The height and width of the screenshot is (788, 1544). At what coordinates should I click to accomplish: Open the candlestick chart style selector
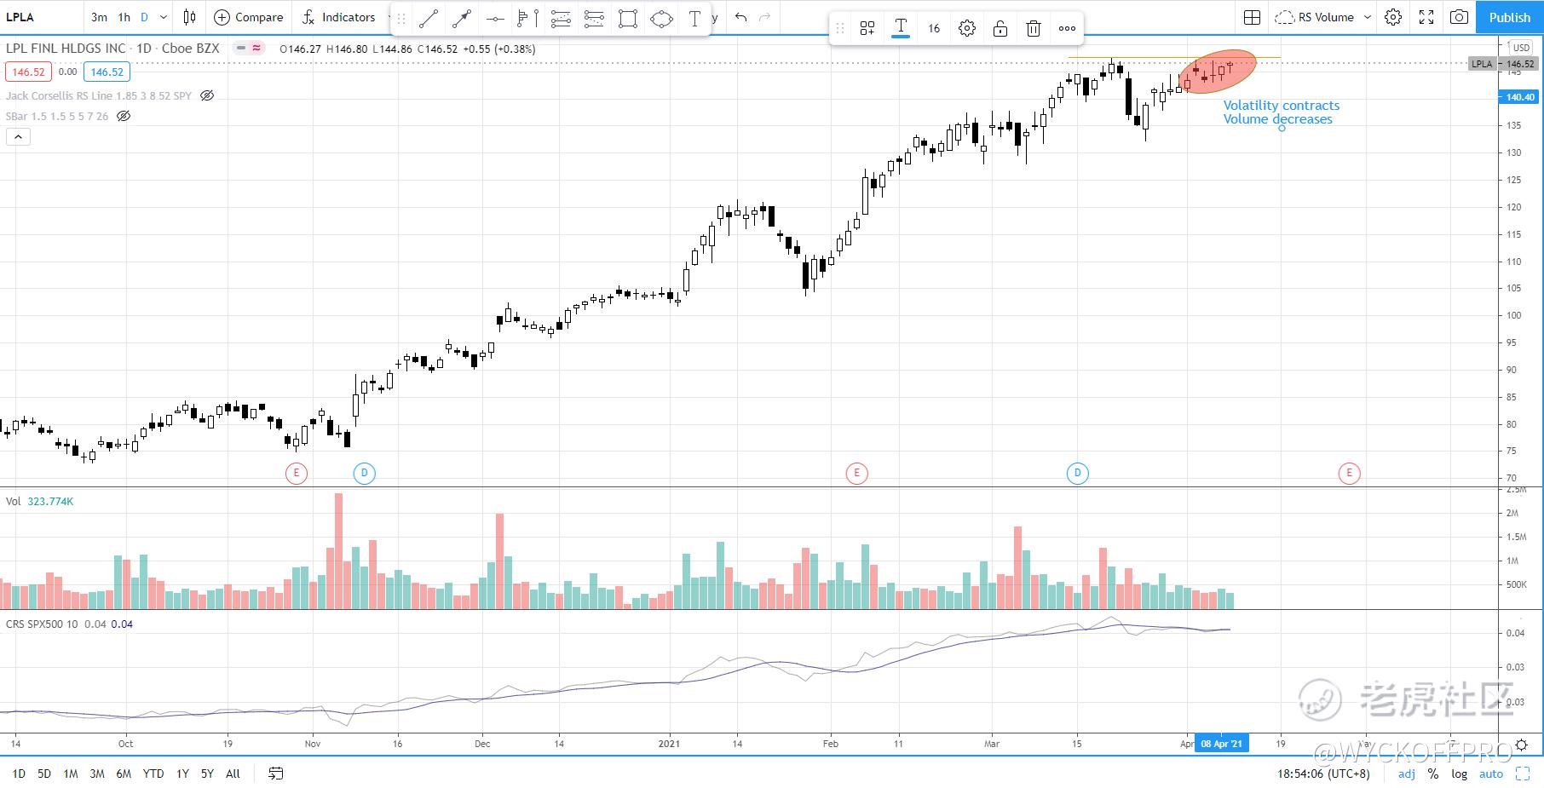190,17
